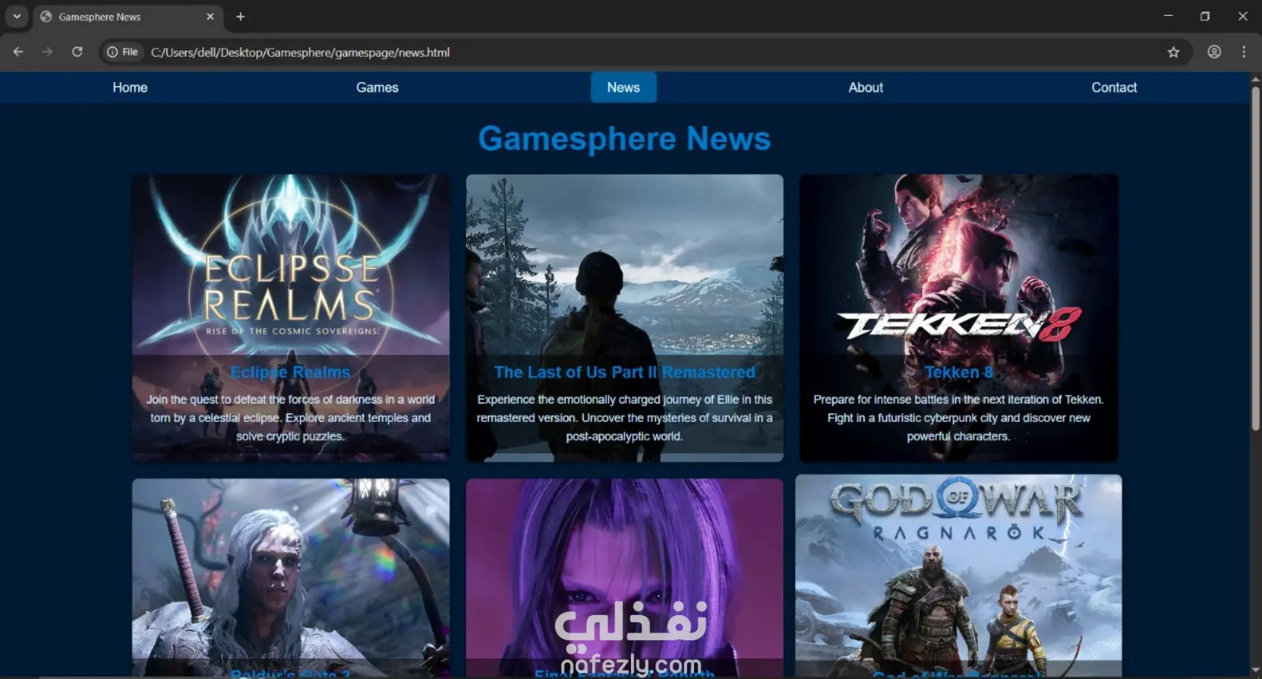Select the News nav item
1262x679 pixels.
pyautogui.click(x=623, y=88)
